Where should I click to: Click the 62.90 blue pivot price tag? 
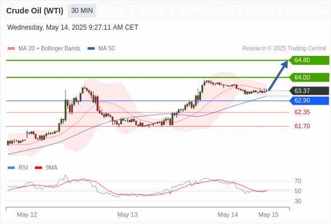(309, 100)
